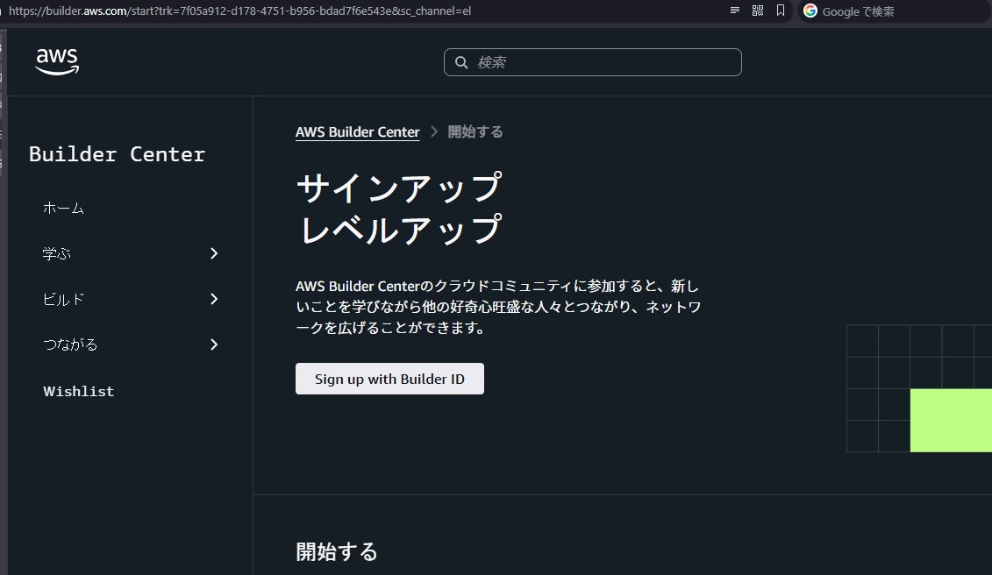Click the Builder Center sidebar title
The width and height of the screenshot is (992, 575).
coord(117,155)
